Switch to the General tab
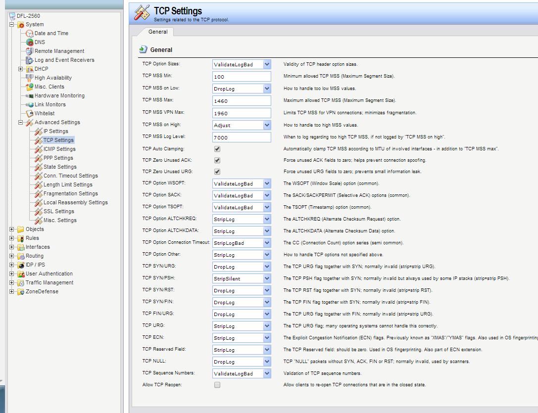 [x=158, y=32]
